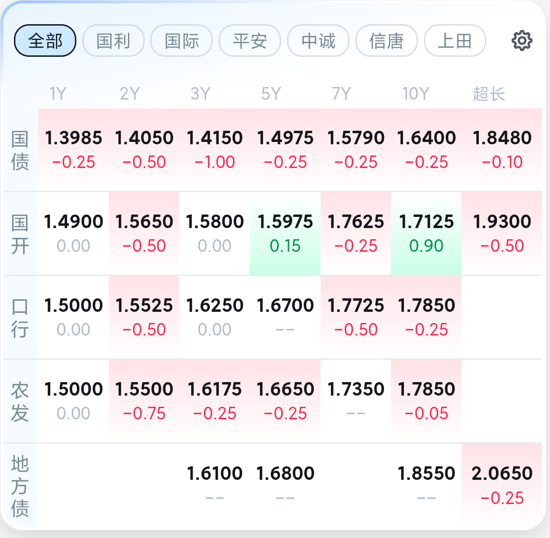Image resolution: width=550 pixels, height=538 pixels.
Task: Click the 国债 row label
Action: [20, 150]
